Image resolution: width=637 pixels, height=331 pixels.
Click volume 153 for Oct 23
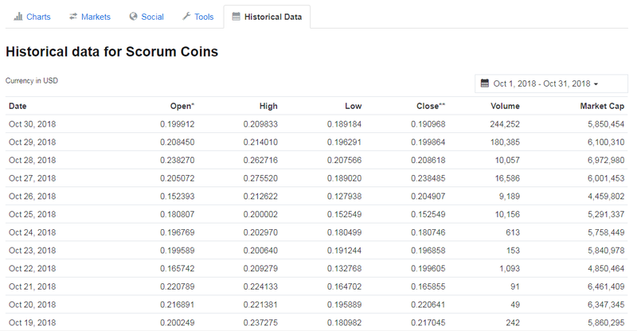pos(513,251)
